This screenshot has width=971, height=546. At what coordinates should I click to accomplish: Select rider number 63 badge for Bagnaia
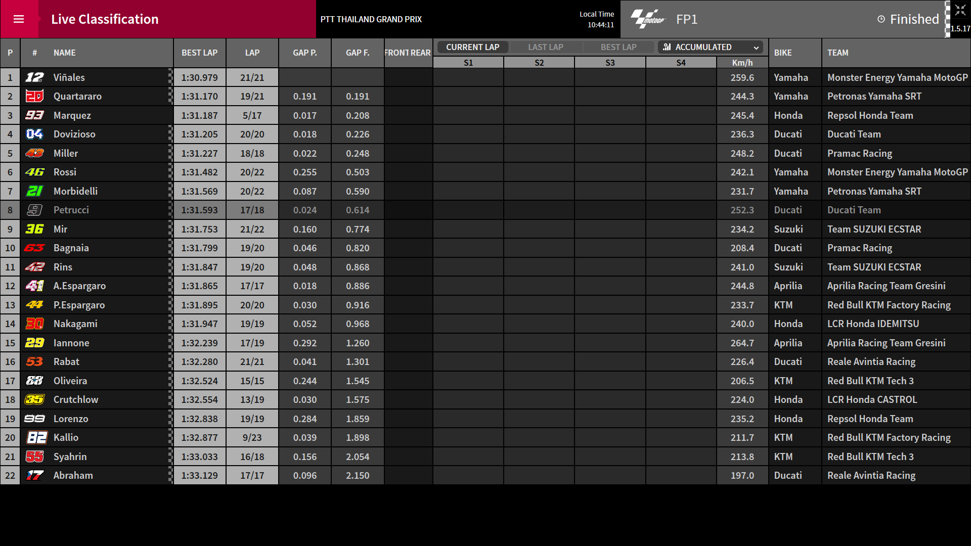click(x=35, y=248)
